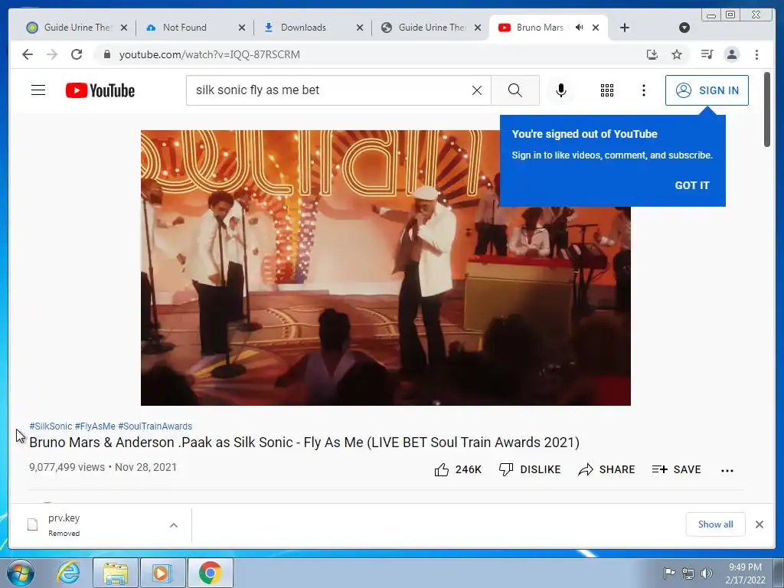The height and width of the screenshot is (588, 784).
Task: Open the #FlyAsMe hashtag link
Action: pyautogui.click(x=95, y=426)
